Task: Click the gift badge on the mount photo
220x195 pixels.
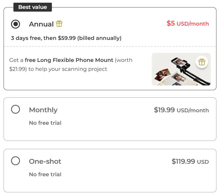Action: click(202, 62)
